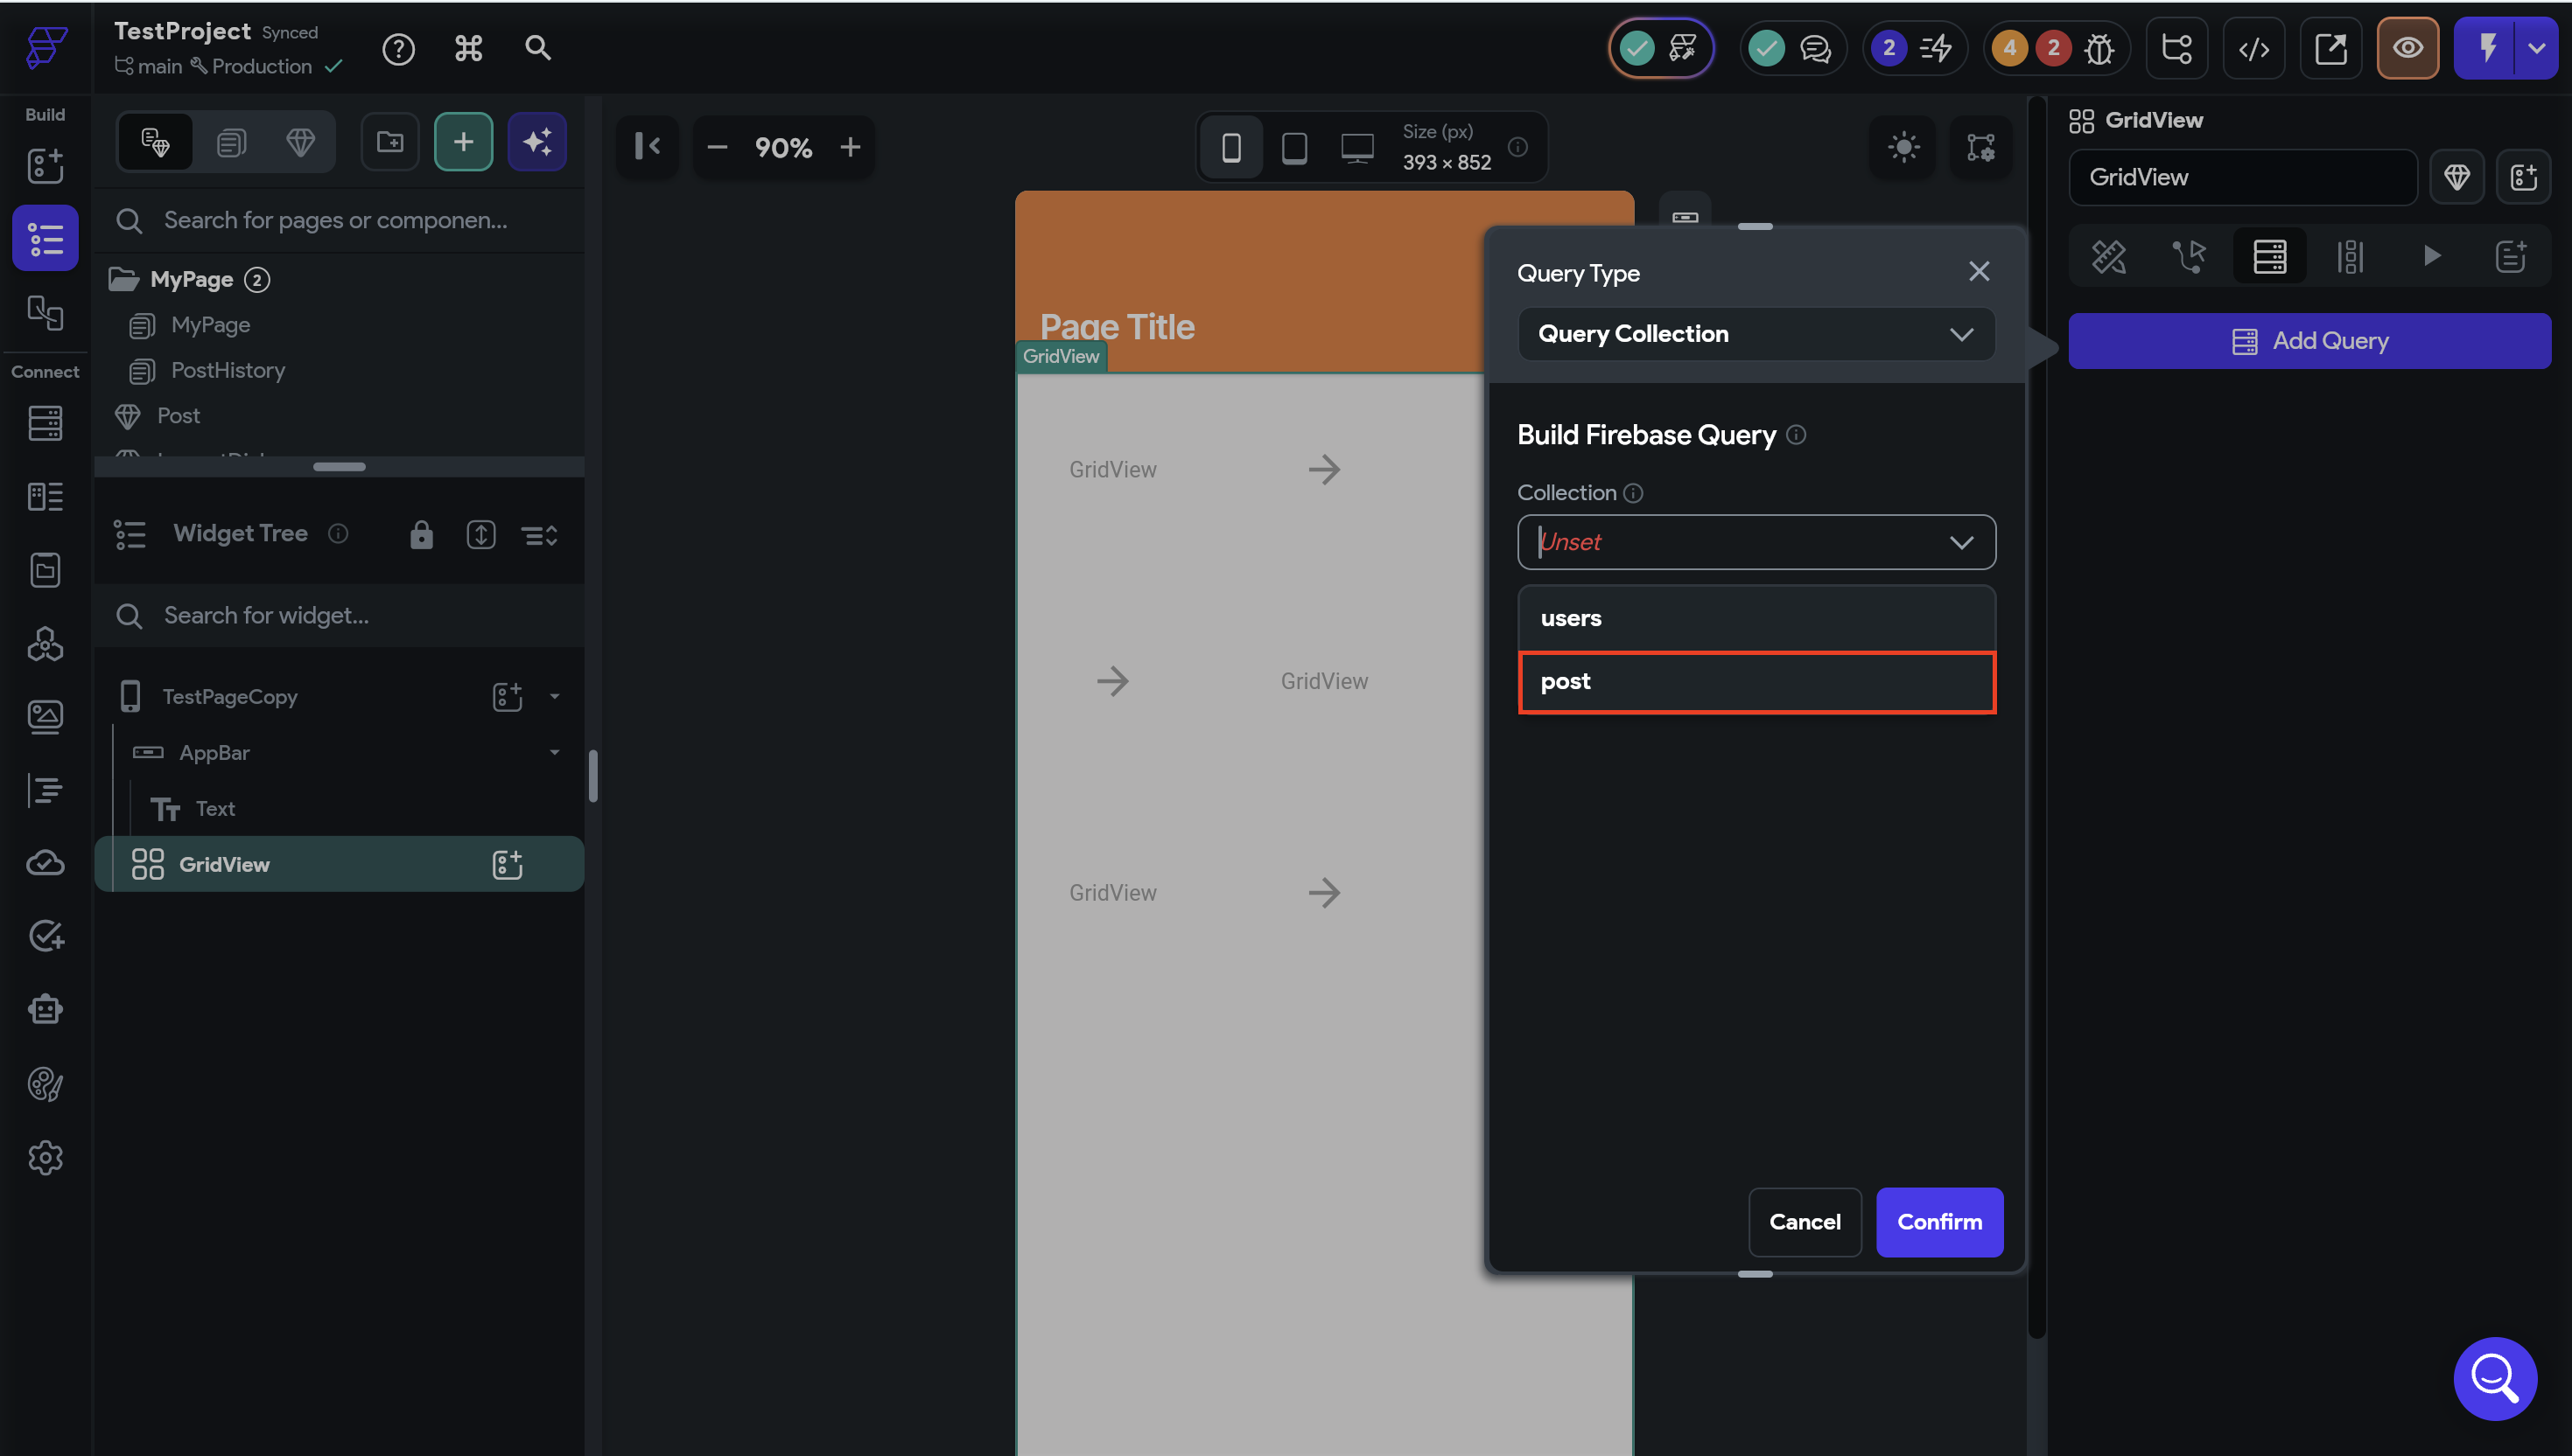Click the AI generate sparkle button
Screen dimensions: 2572x1456
(x=537, y=142)
